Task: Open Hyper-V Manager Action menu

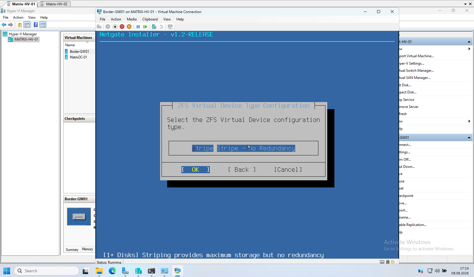Action: pos(18,17)
